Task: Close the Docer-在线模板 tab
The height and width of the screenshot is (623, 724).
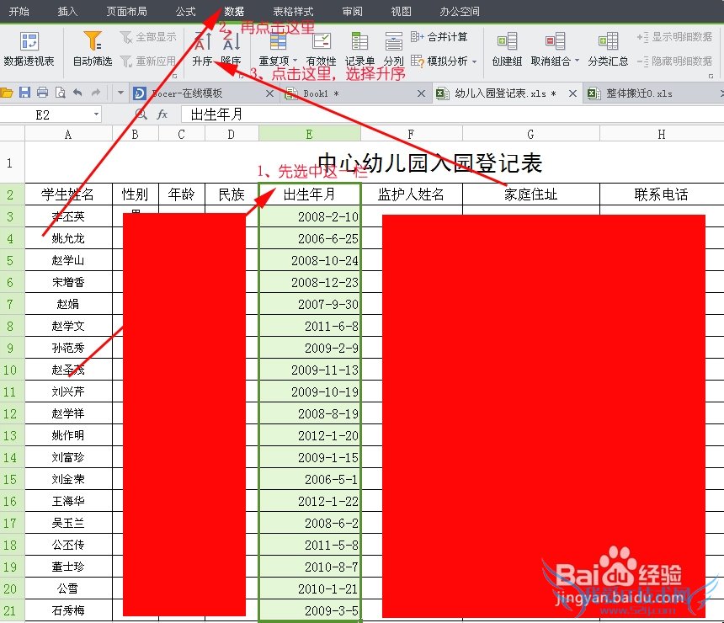Action: [x=270, y=93]
